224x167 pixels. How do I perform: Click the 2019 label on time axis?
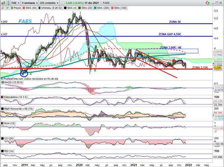(x=25, y=165)
